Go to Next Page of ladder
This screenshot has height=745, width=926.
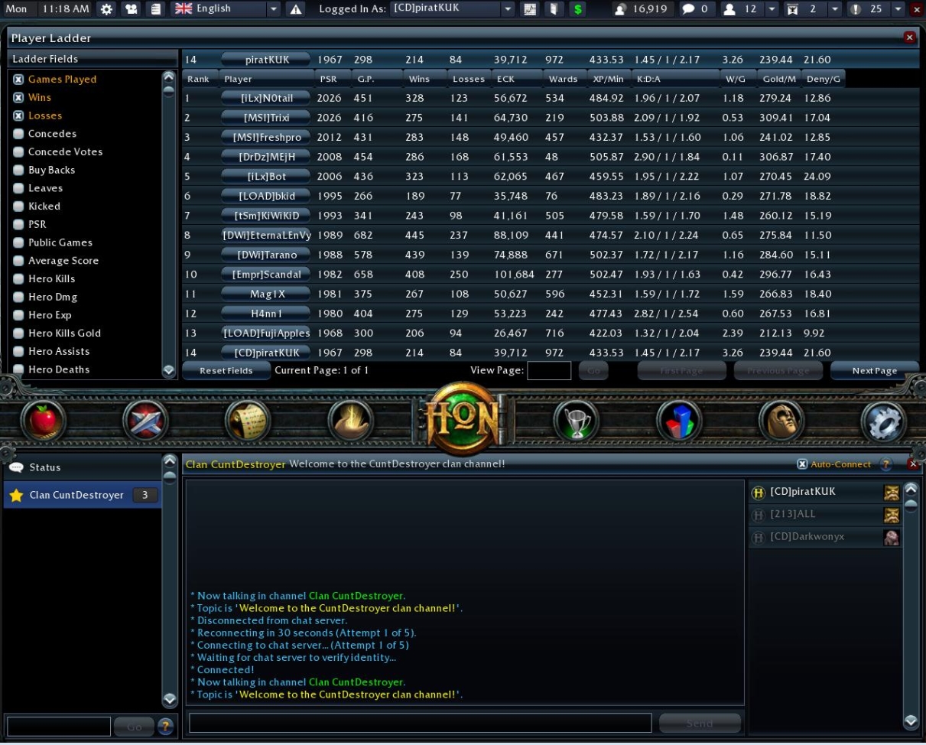[875, 371]
